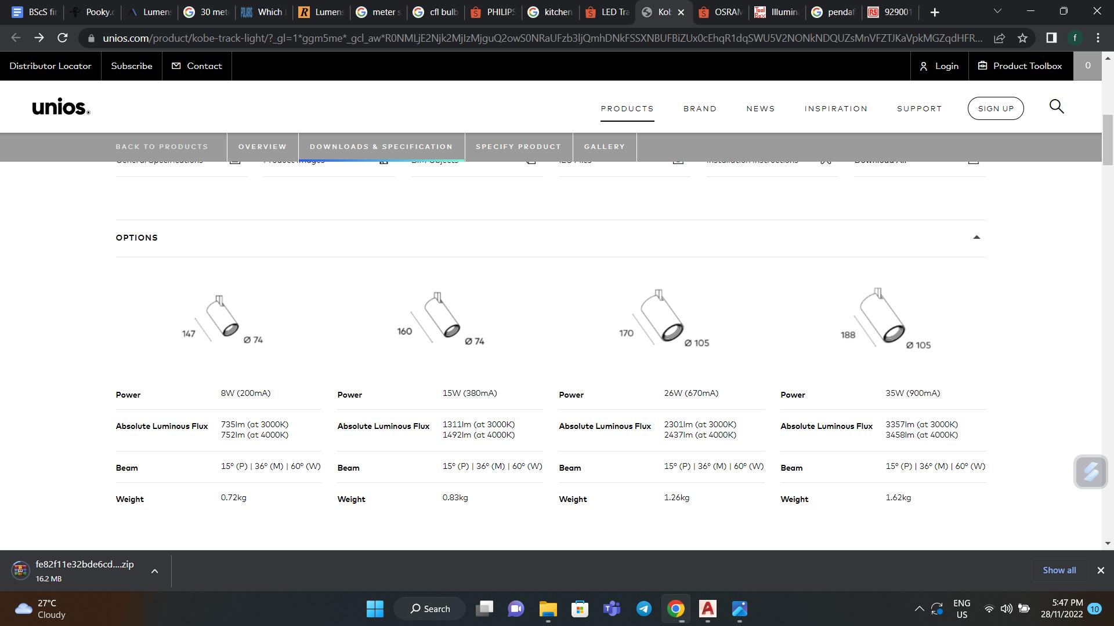
Task: Click the 188mm Ø105 track light thumbnail
Action: point(885,319)
